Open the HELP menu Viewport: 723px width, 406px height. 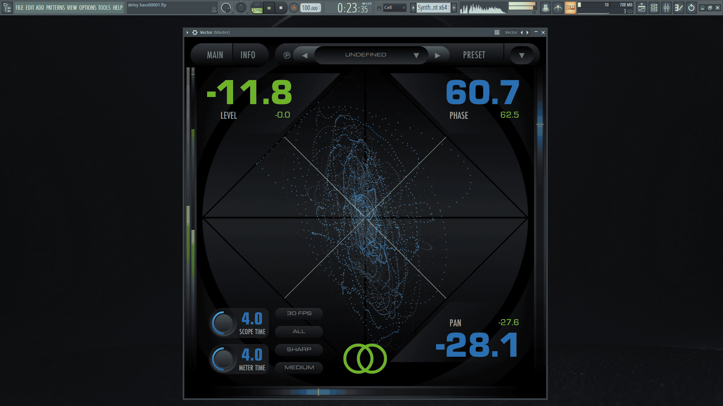118,8
